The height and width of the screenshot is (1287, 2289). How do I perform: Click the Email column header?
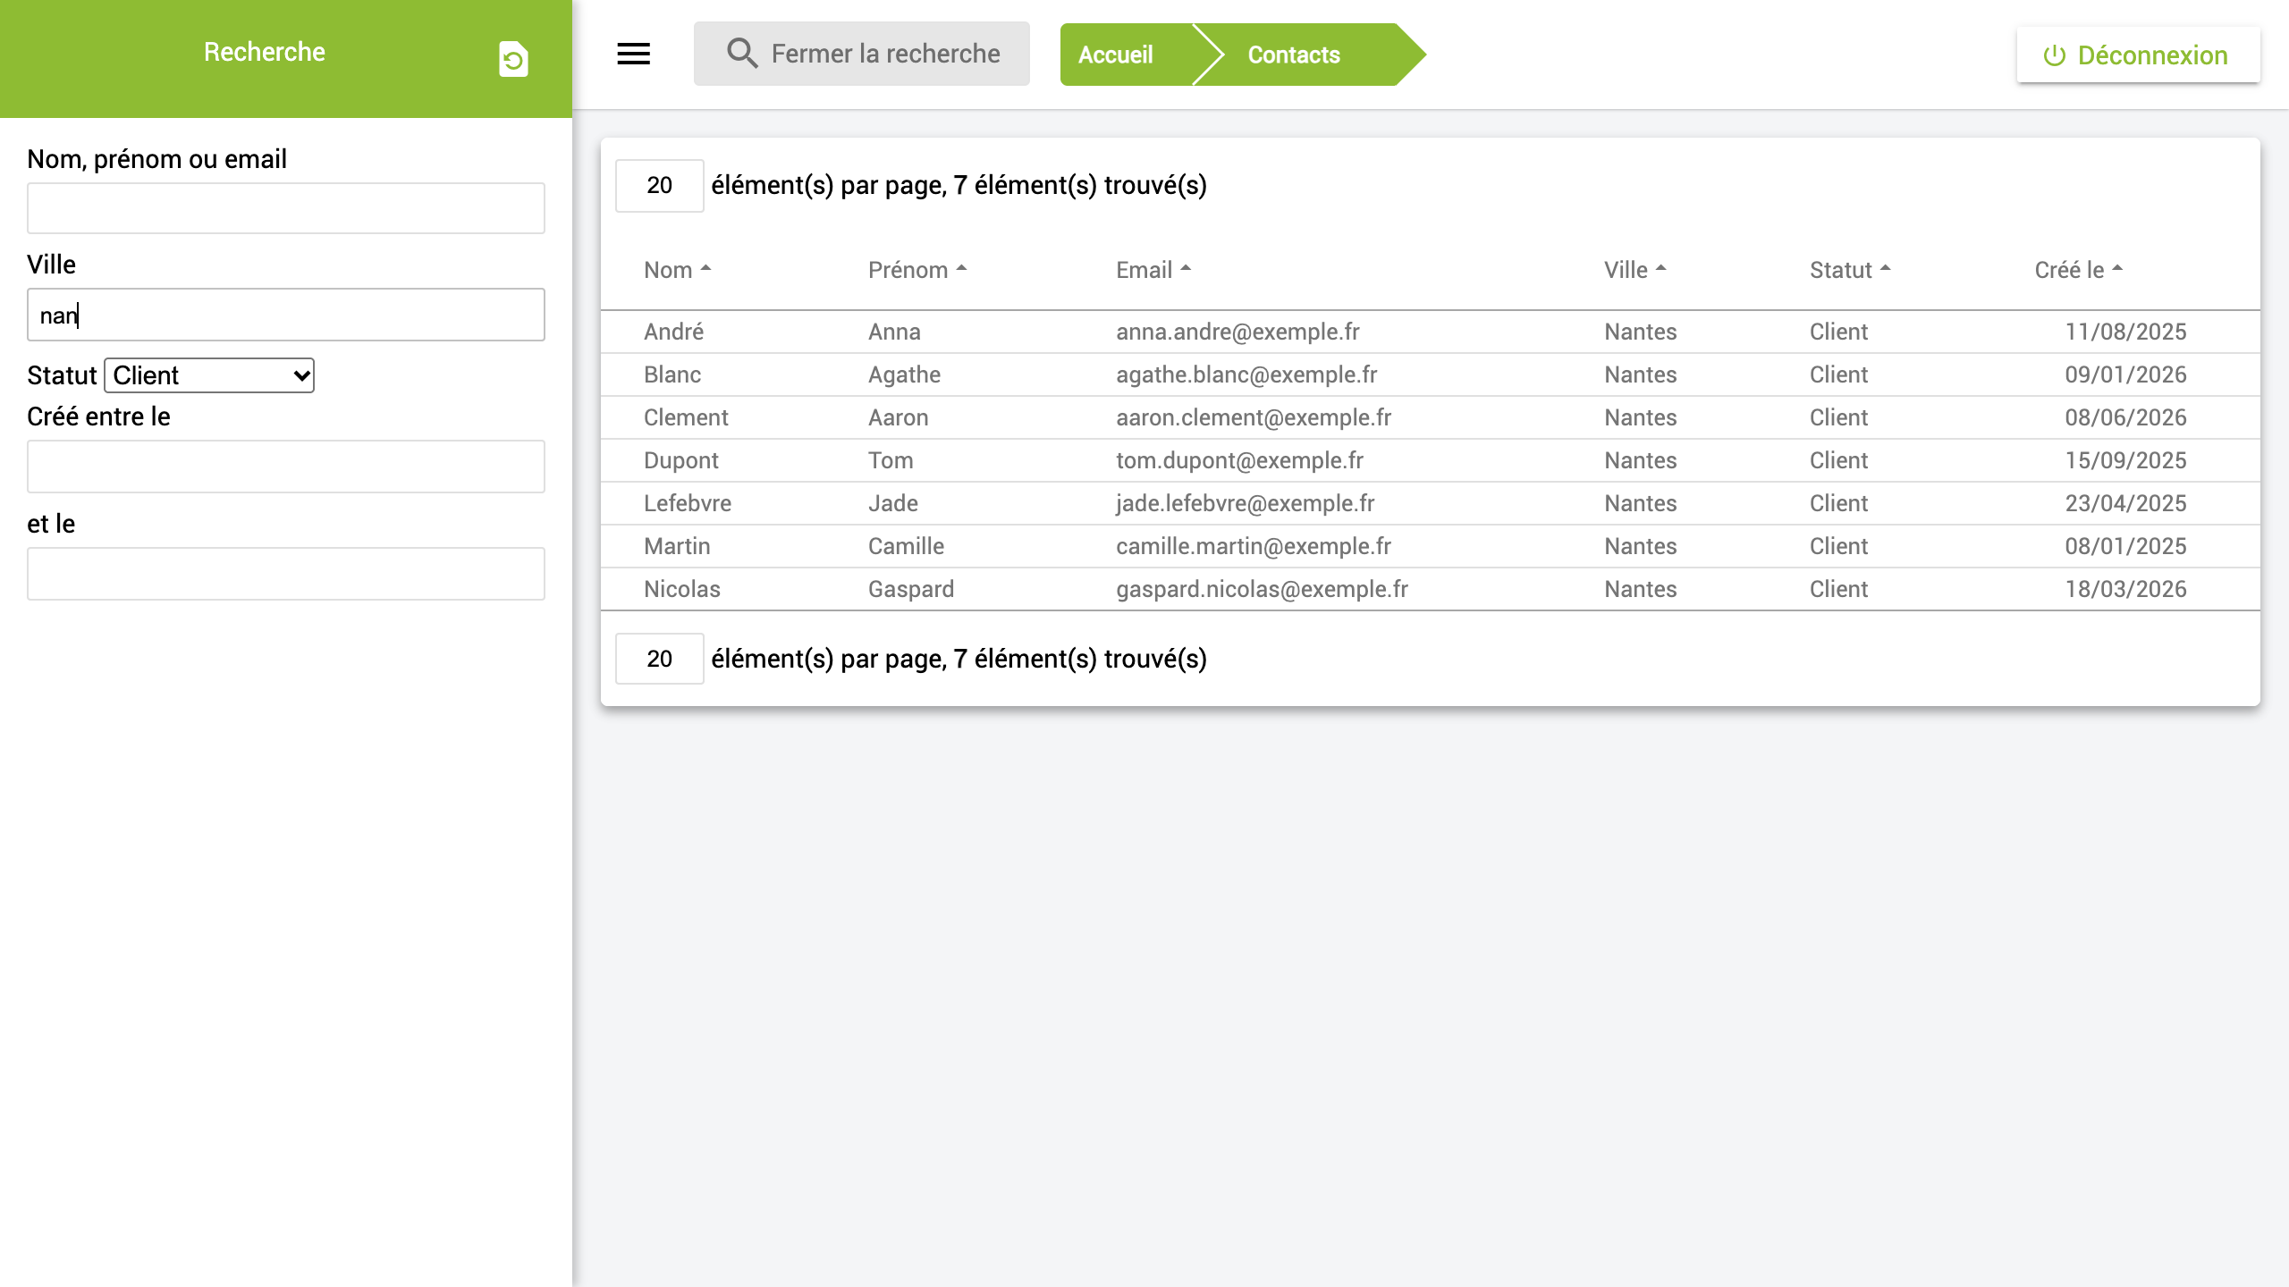point(1144,270)
